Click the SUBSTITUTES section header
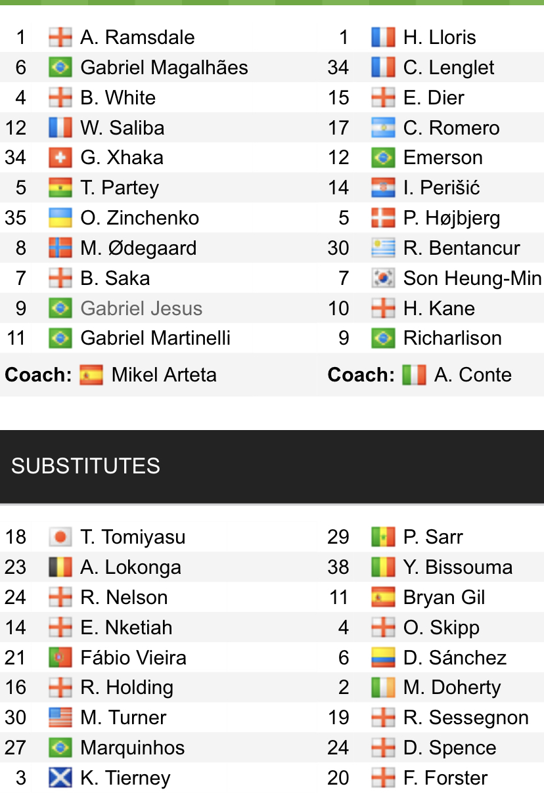 [86, 466]
